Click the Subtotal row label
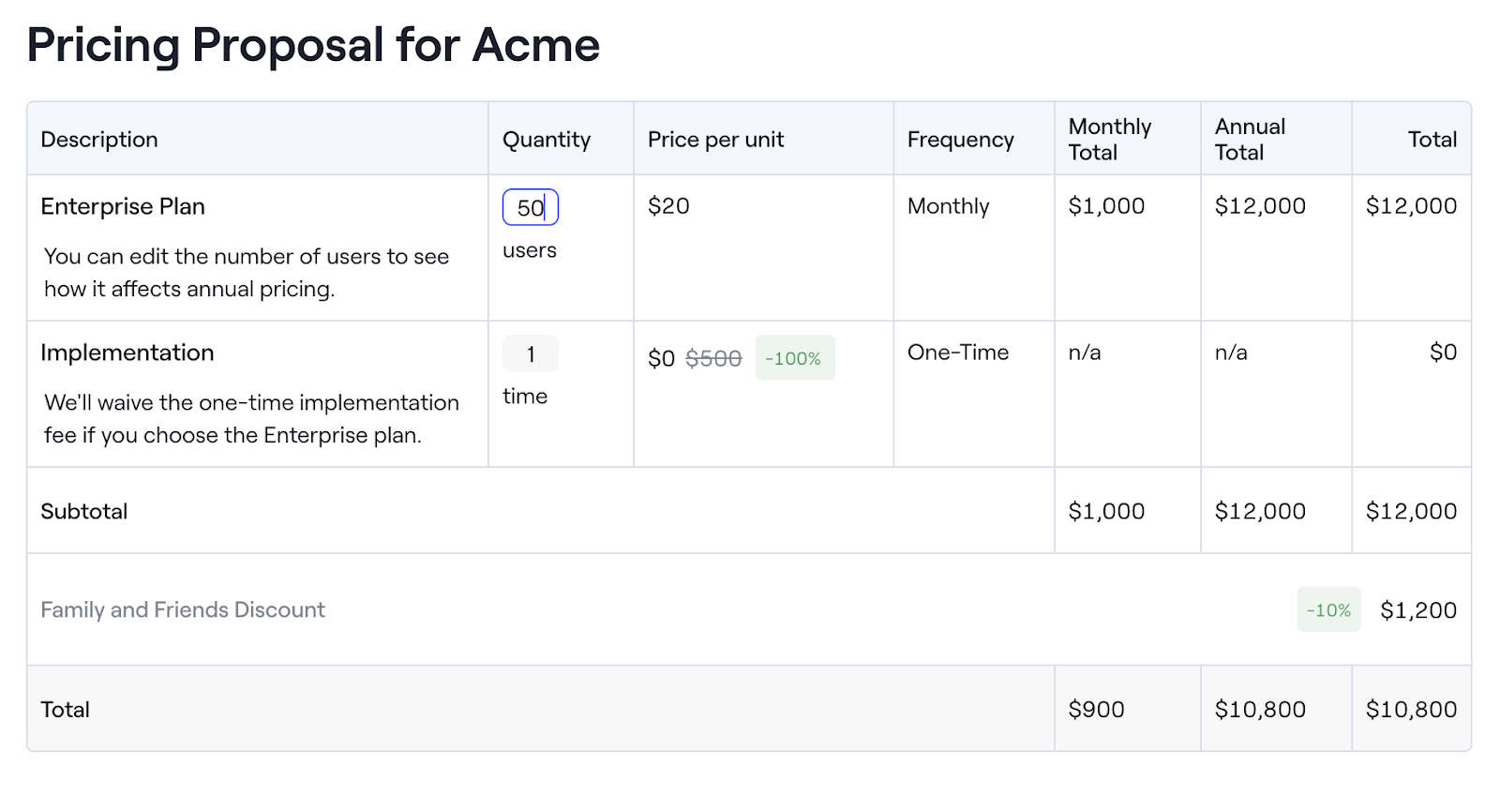Screen dimensions: 1500x796 click(84, 512)
